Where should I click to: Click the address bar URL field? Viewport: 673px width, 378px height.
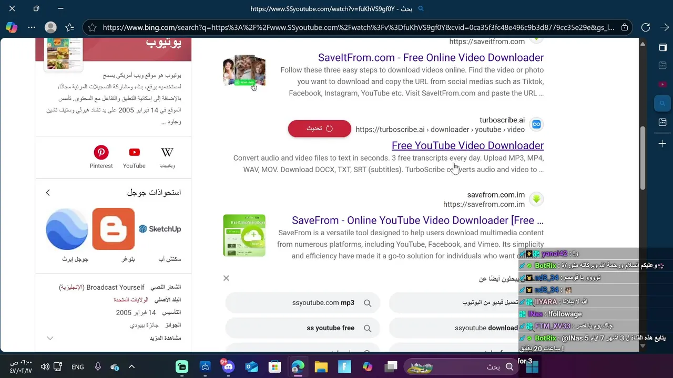(358, 27)
